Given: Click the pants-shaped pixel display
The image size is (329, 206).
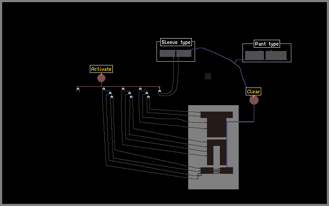Looking at the screenshot, I should tap(217, 152).
